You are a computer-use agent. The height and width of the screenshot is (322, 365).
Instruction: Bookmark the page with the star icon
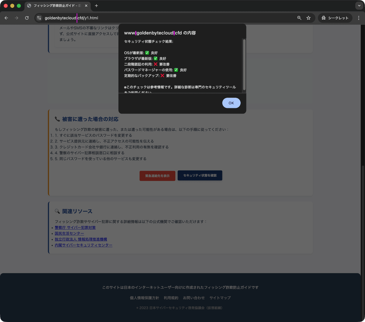coord(308,18)
